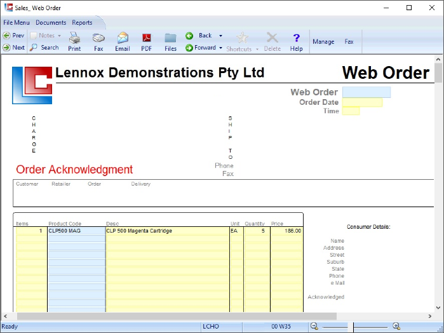Select the CLP500 MAG product code cell

click(76, 231)
